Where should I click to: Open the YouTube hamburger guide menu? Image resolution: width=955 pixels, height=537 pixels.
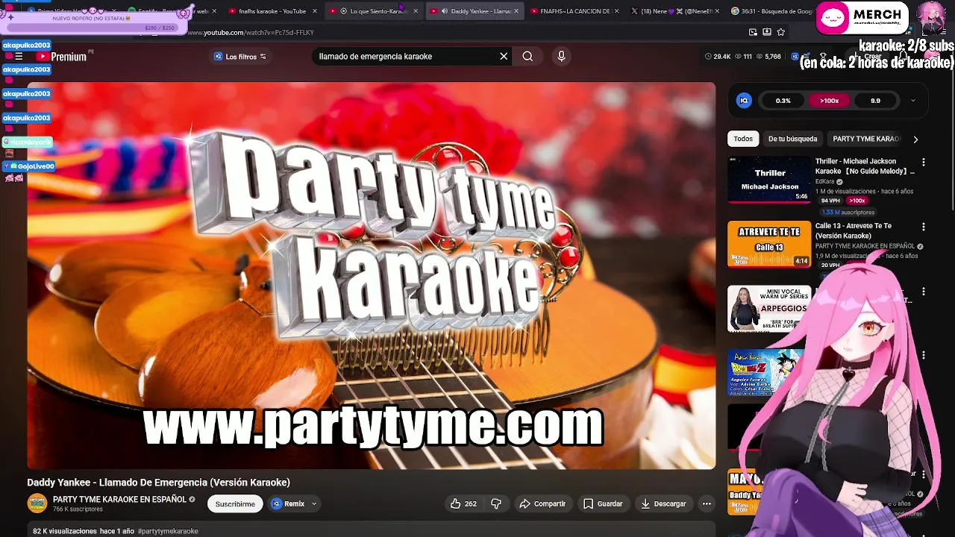tap(19, 57)
